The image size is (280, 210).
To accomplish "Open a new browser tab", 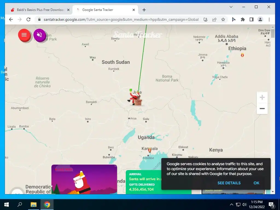I will point(144,10).
